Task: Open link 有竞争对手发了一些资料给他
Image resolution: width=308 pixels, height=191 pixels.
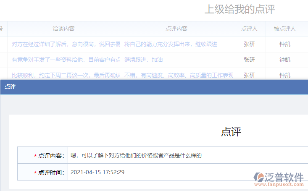Action: (66, 60)
